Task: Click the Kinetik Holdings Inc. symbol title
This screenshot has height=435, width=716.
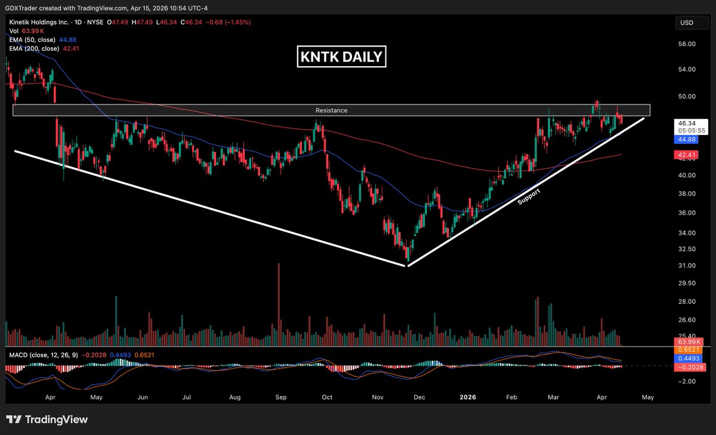Action: pos(39,22)
